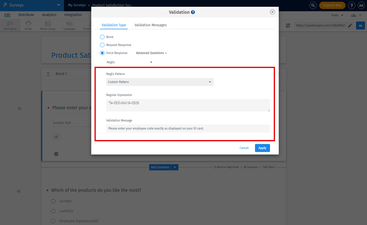
Task: Click the help question mark icon top right
Action: tap(351, 5)
